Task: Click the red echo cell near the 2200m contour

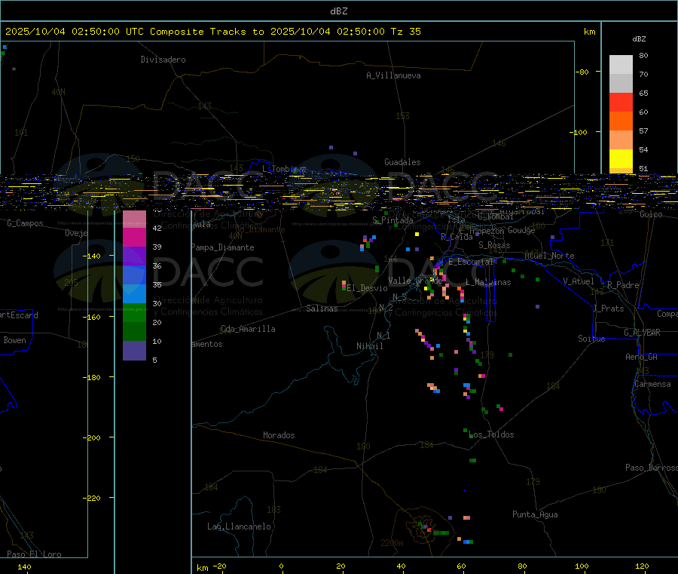Action: pyautogui.click(x=429, y=529)
